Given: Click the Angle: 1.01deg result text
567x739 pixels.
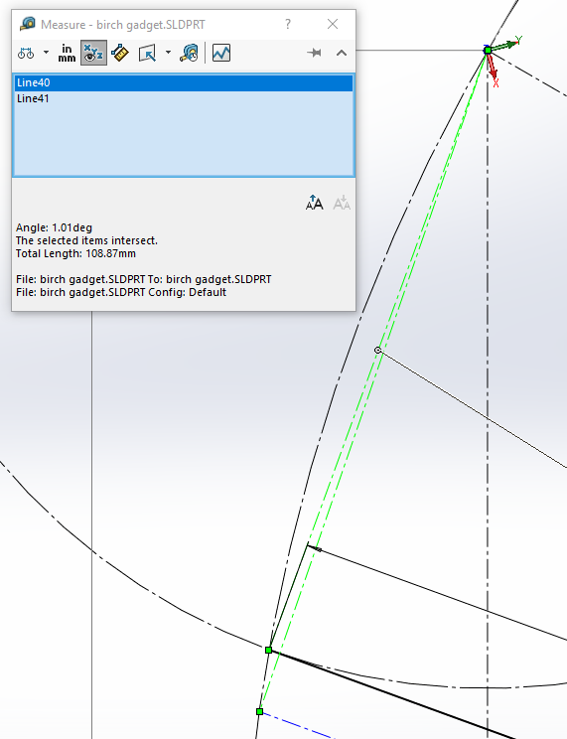Looking at the screenshot, I should pyautogui.click(x=55, y=227).
